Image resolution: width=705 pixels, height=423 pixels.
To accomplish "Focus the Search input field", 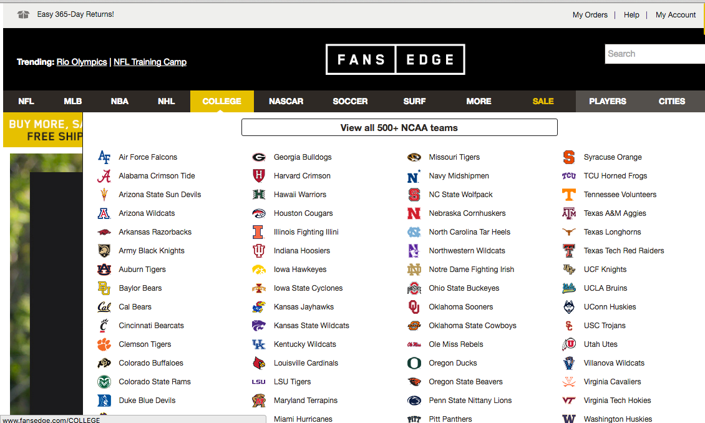I will [x=654, y=54].
